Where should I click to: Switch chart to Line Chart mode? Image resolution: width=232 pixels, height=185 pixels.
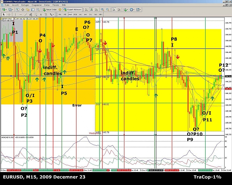97,10
